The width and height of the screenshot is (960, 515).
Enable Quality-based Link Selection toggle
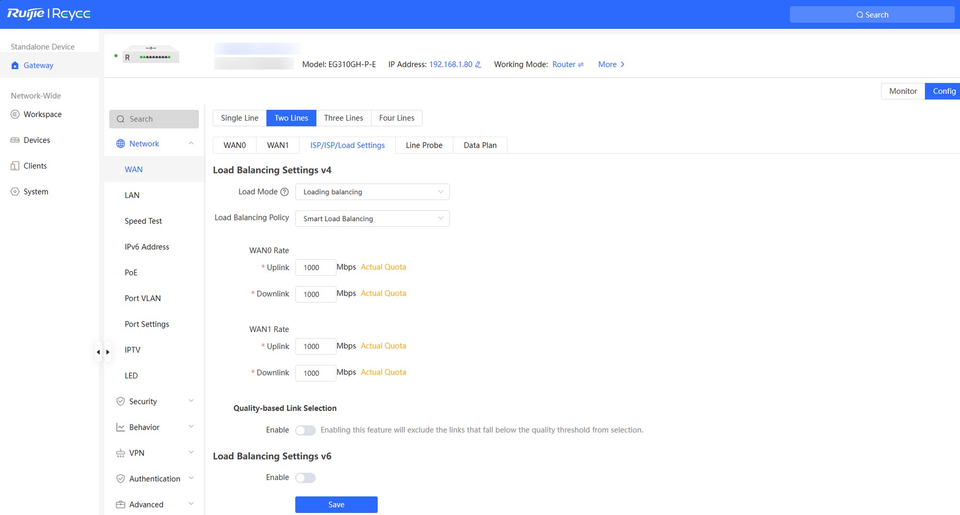pyautogui.click(x=306, y=430)
